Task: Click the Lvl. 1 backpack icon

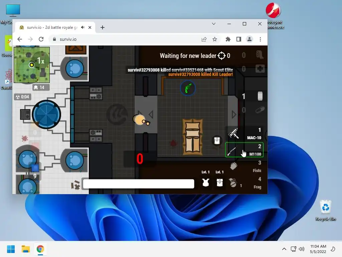Action: [220, 182]
